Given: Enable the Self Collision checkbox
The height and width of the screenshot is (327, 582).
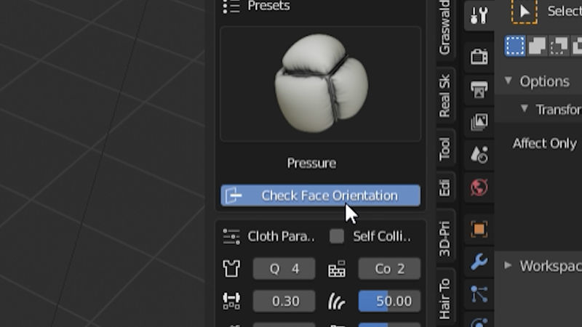Looking at the screenshot, I should 337,236.
